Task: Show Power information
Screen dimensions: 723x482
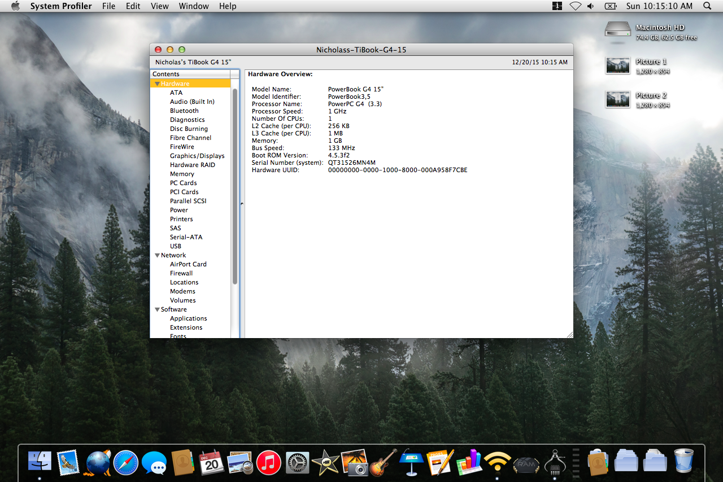Action: tap(179, 210)
